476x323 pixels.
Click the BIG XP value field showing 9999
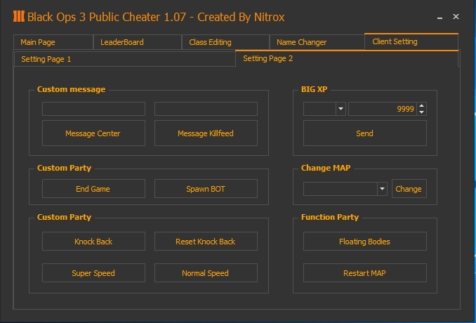pyautogui.click(x=383, y=109)
